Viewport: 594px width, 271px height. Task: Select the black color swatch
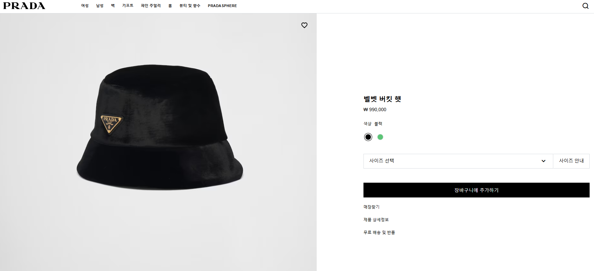(x=368, y=137)
